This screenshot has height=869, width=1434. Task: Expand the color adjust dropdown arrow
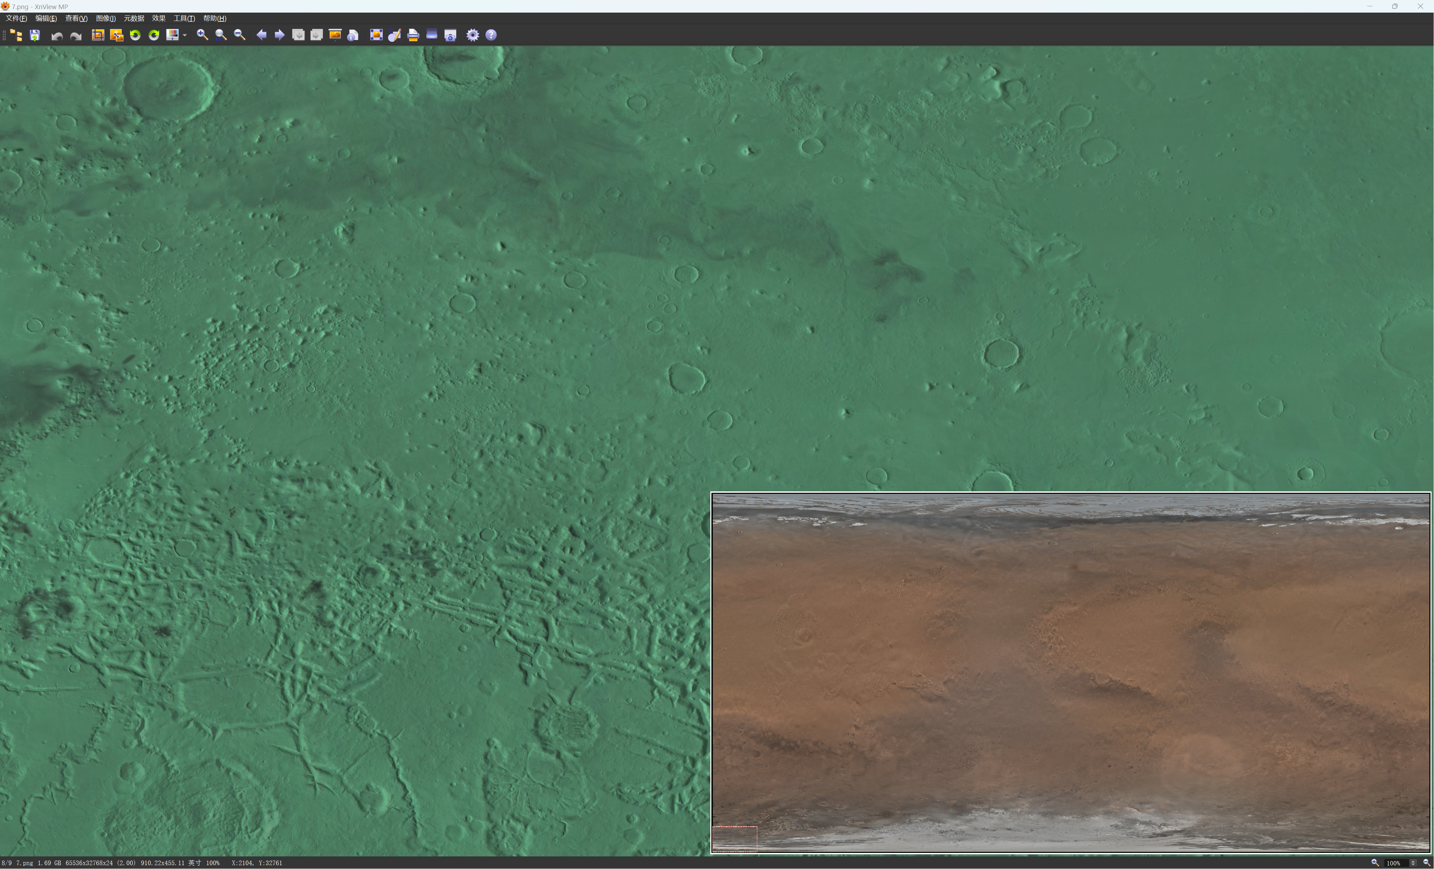click(185, 35)
